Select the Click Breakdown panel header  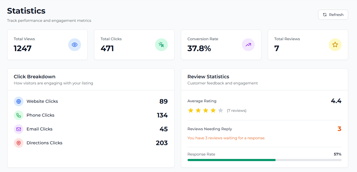[x=34, y=76]
